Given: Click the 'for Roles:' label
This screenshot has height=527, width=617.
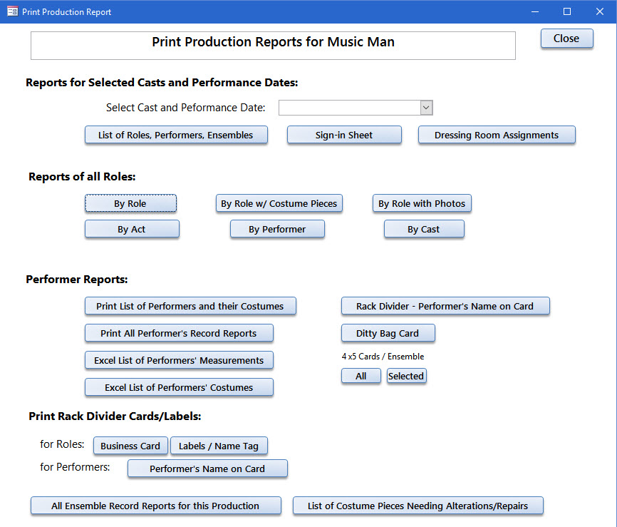Looking at the screenshot, I should (62, 444).
